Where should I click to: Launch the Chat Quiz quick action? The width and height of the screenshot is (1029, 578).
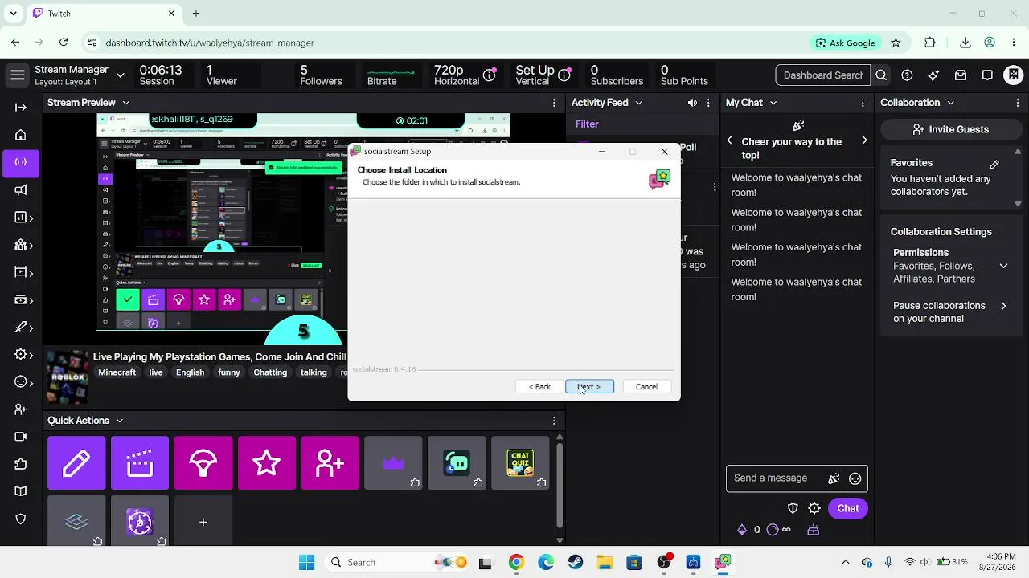(520, 463)
